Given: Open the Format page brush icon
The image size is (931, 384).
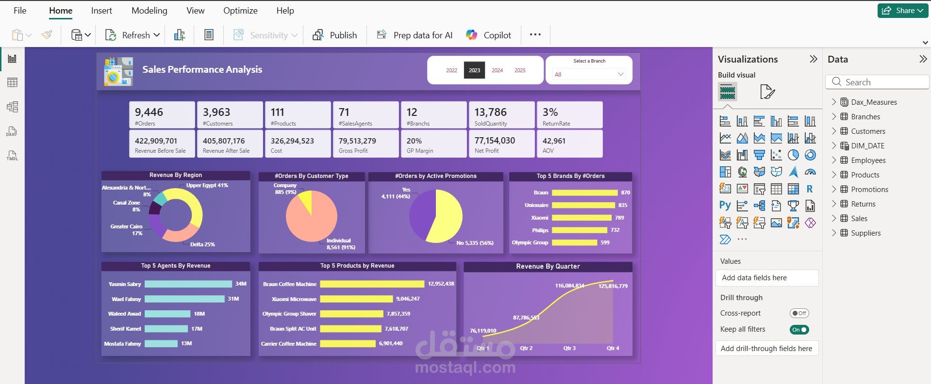Looking at the screenshot, I should tap(767, 92).
